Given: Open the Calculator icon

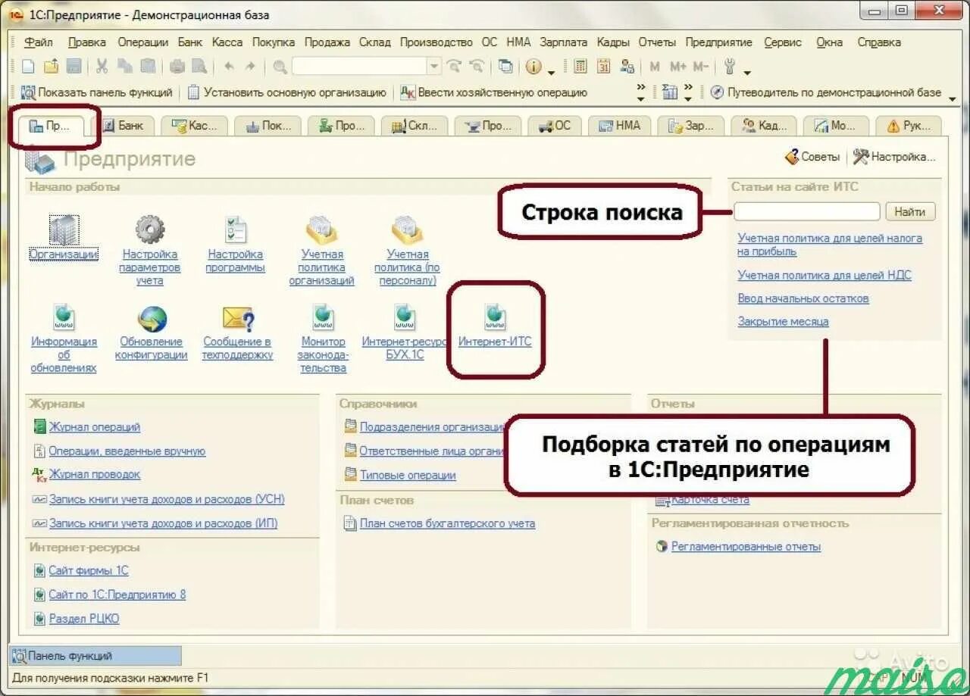Looking at the screenshot, I should coord(580,67).
